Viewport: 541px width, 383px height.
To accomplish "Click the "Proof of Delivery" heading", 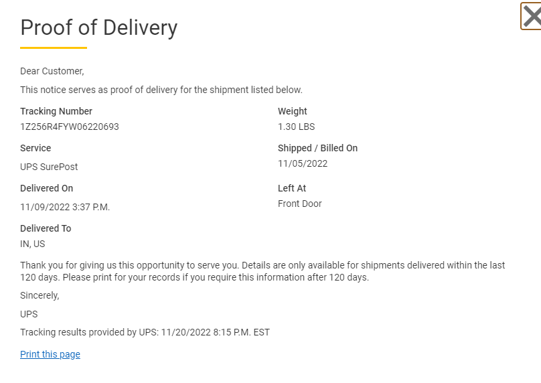I will point(99,27).
